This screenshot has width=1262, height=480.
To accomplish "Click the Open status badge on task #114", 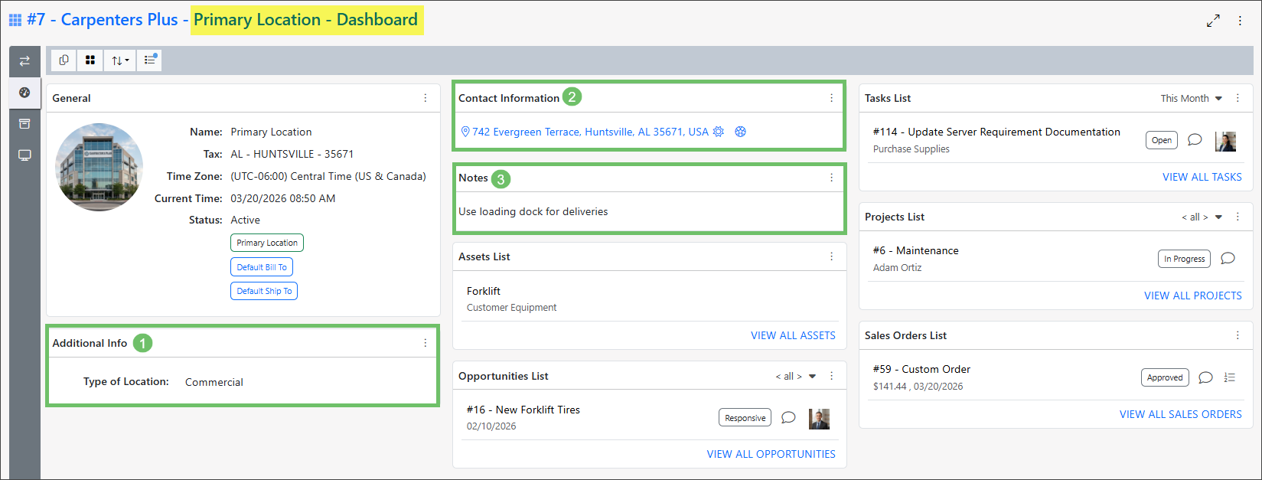I will coord(1162,140).
